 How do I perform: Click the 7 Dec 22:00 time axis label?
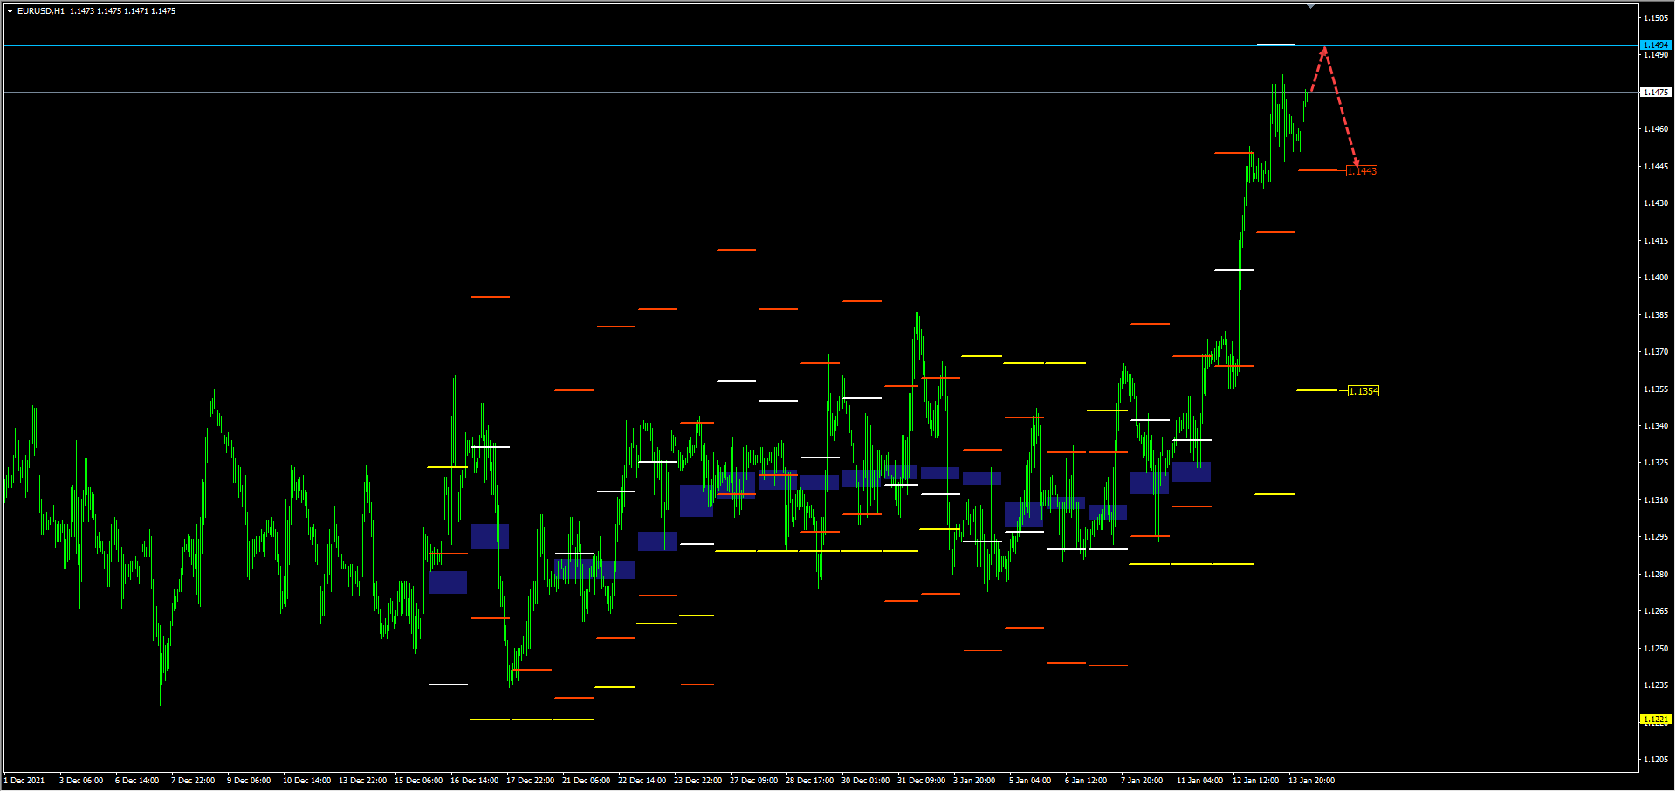[193, 781]
